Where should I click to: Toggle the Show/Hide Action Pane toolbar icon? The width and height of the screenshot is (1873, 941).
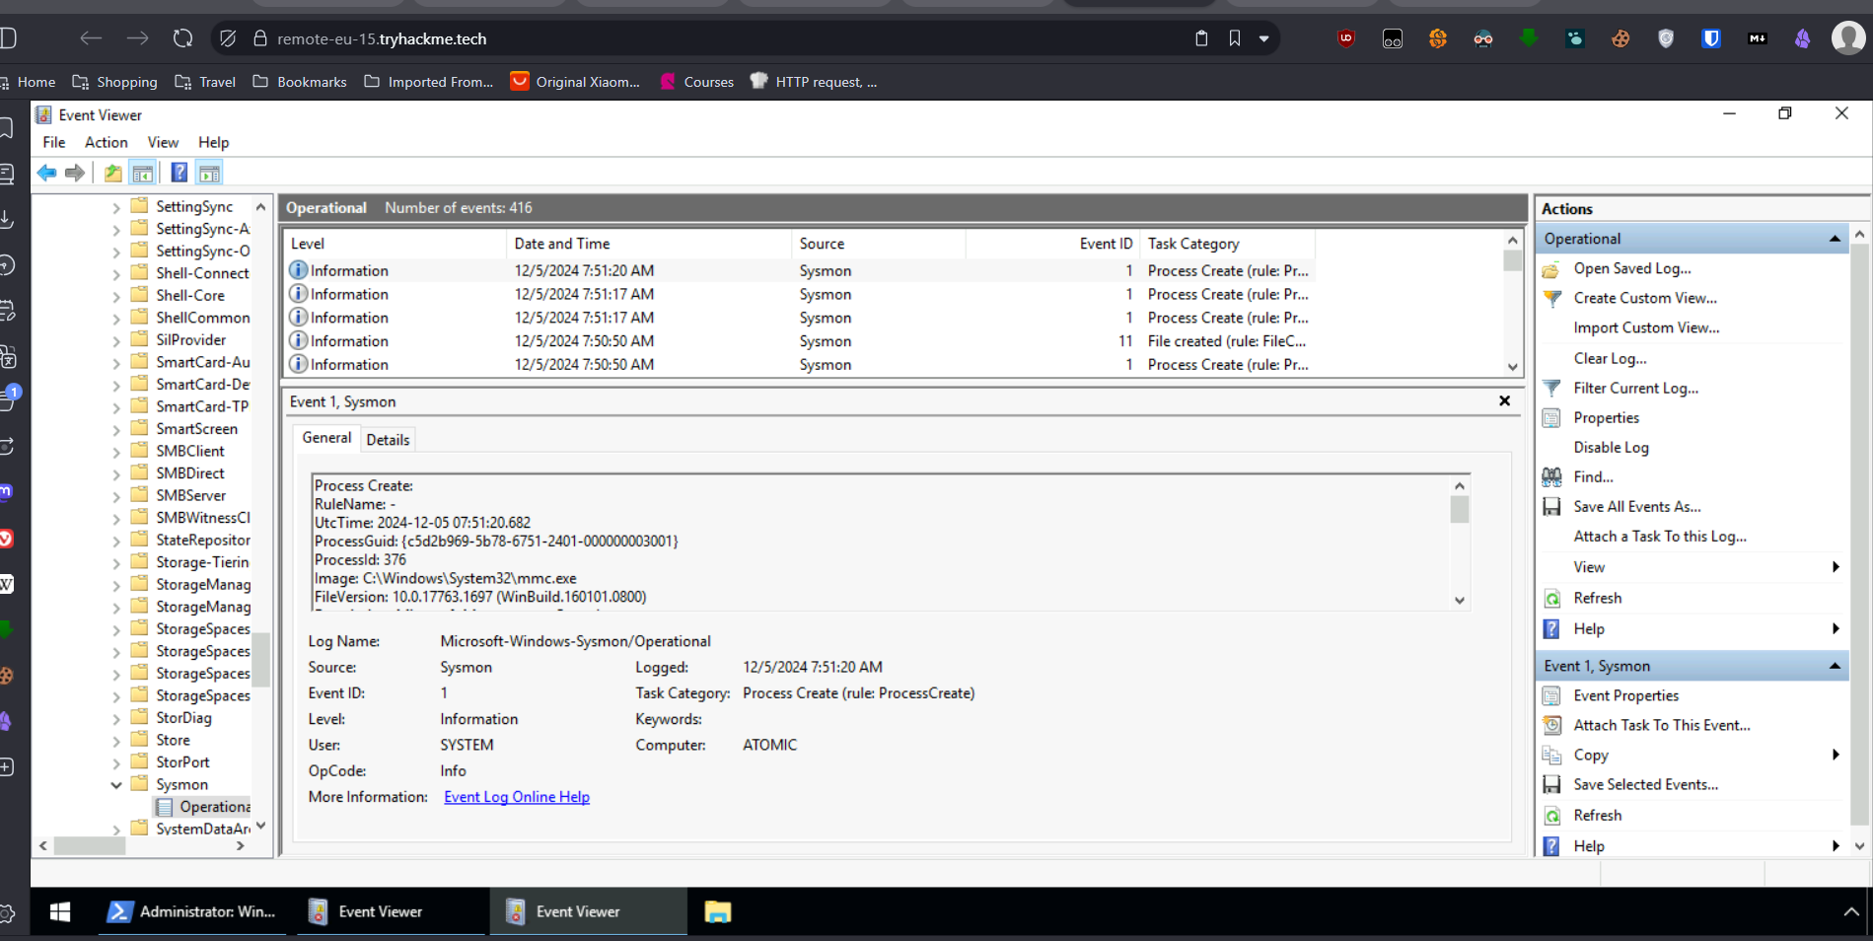tap(209, 173)
